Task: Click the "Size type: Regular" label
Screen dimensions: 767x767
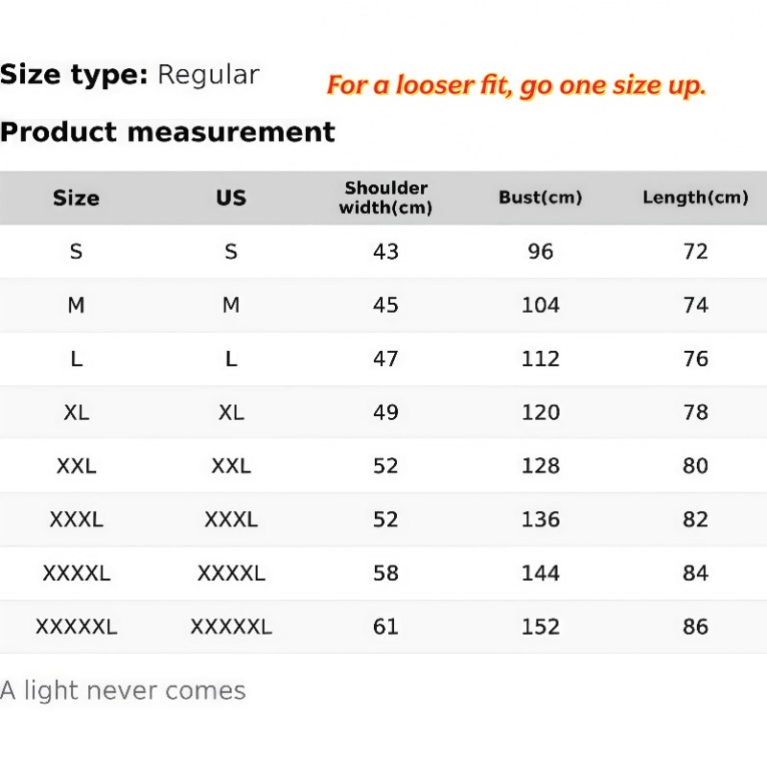Action: (x=129, y=75)
